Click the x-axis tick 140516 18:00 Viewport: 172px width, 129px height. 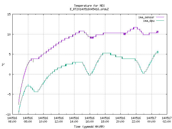coord(105,120)
